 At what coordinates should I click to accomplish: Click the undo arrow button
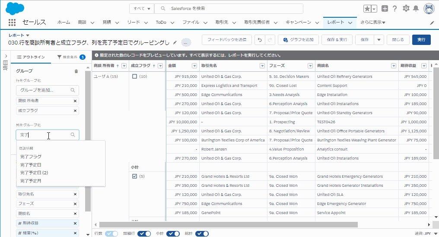click(260, 40)
